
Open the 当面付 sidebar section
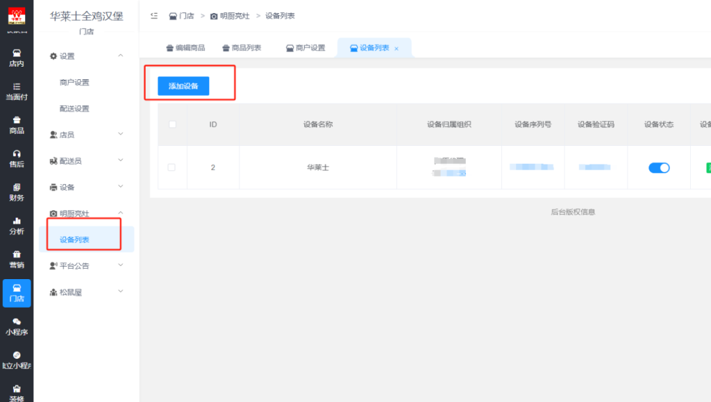tap(17, 92)
